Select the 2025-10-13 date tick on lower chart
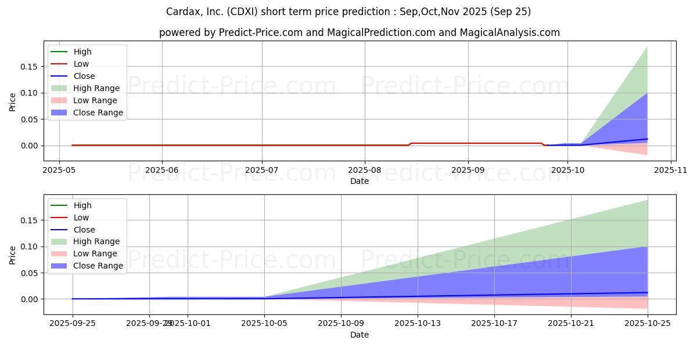Viewport: 697px width, 348px height. 418,324
